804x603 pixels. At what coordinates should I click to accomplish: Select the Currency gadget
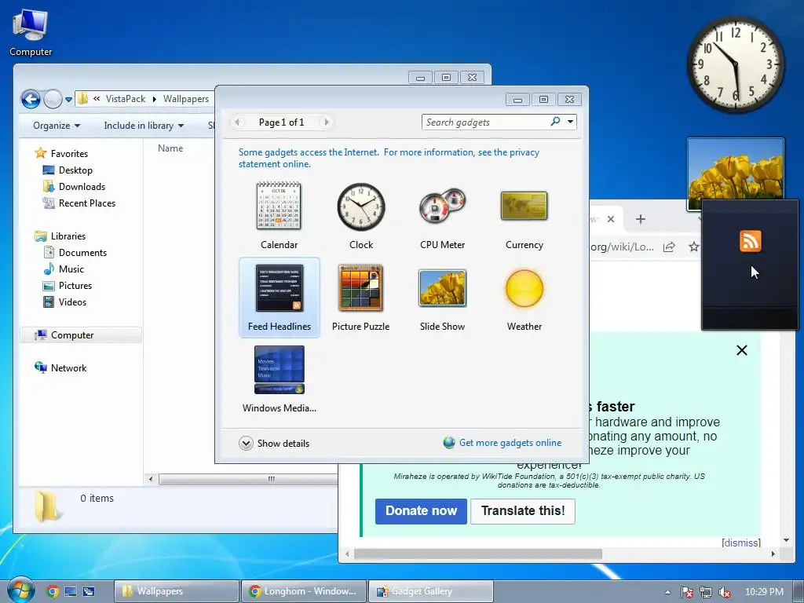pyautogui.click(x=524, y=216)
